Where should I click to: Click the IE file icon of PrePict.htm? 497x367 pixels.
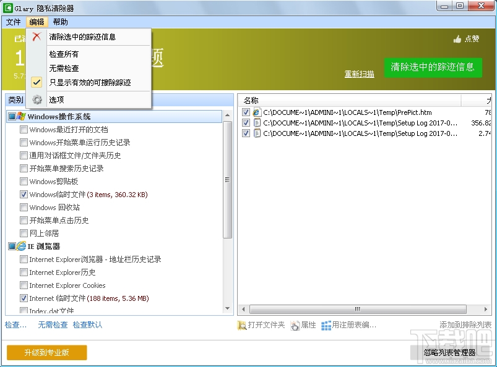point(256,112)
